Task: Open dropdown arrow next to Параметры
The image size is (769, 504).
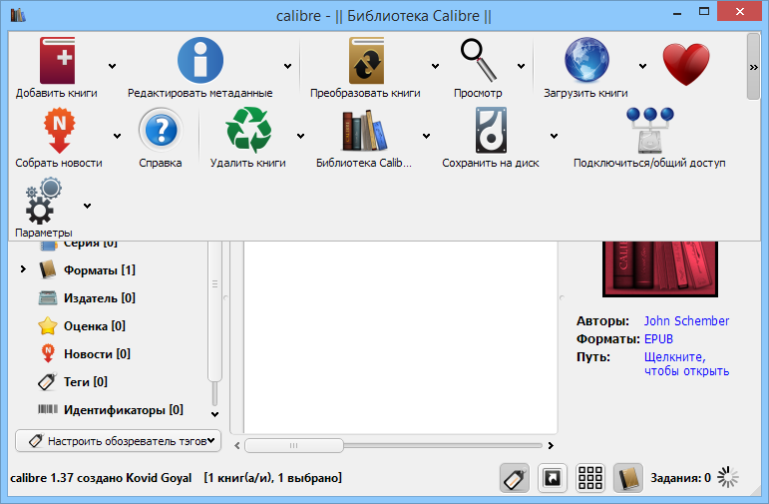Action: [88, 207]
